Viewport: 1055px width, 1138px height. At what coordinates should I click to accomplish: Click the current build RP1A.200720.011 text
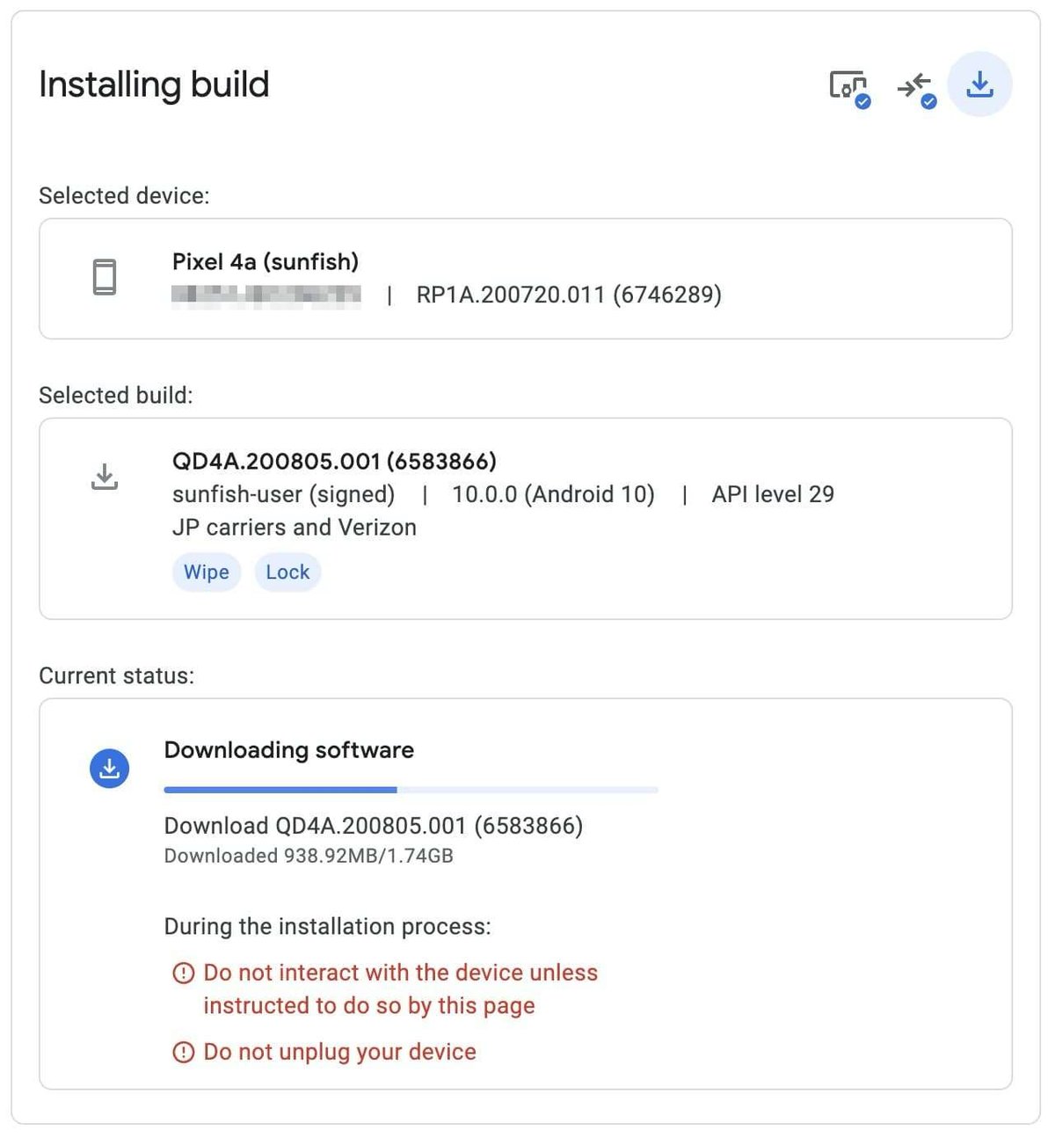(568, 295)
